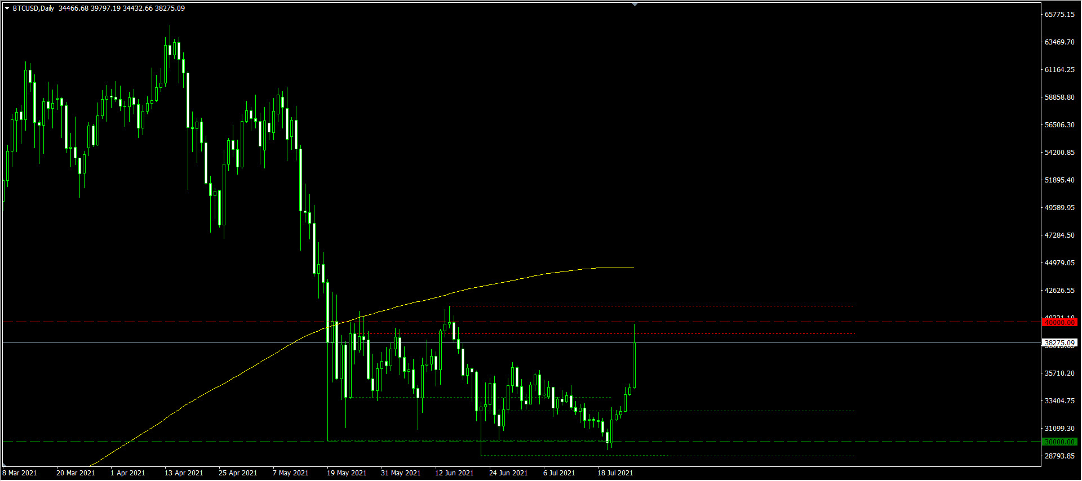This screenshot has width=1082, height=481.
Task: Click price scale value 58858.80
Action: [1059, 97]
